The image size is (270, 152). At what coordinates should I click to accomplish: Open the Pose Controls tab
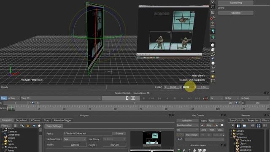click(237, 120)
